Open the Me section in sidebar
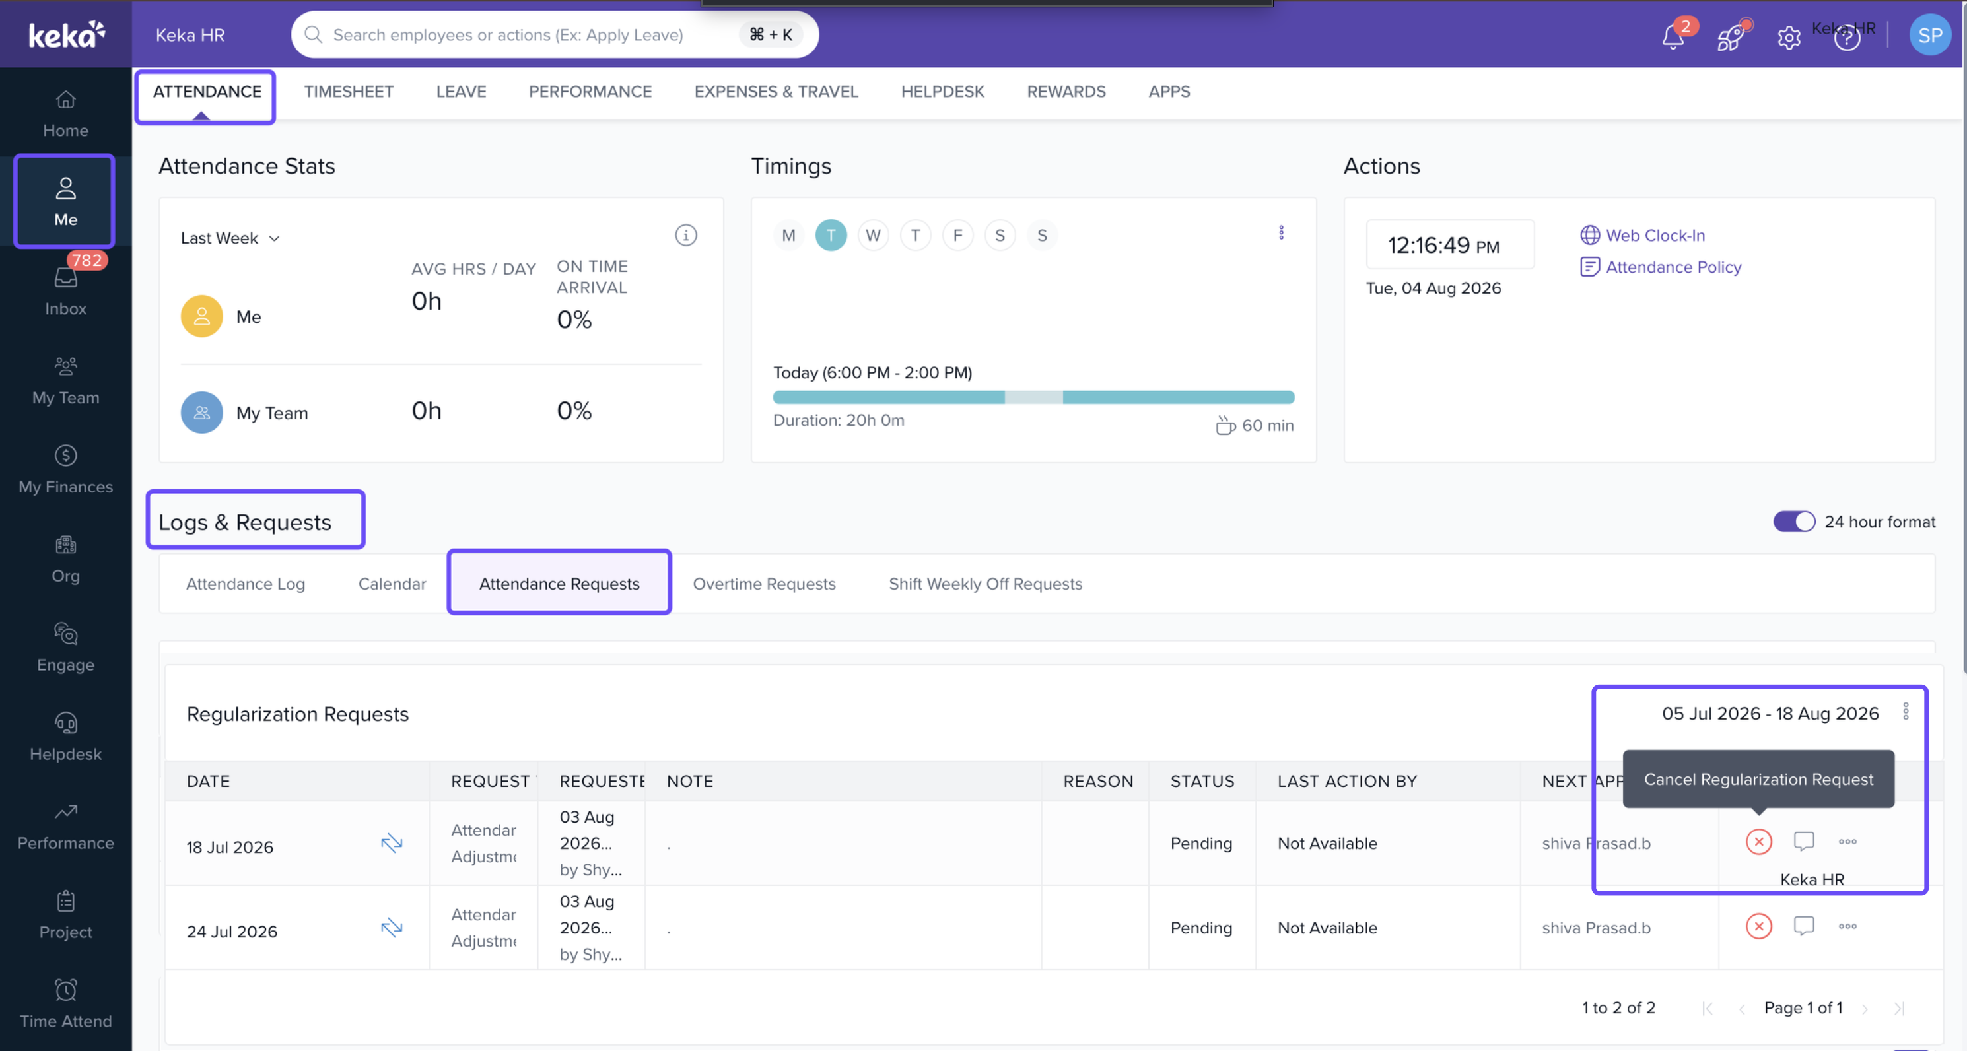Viewport: 1967px width, 1051px height. coord(65,201)
